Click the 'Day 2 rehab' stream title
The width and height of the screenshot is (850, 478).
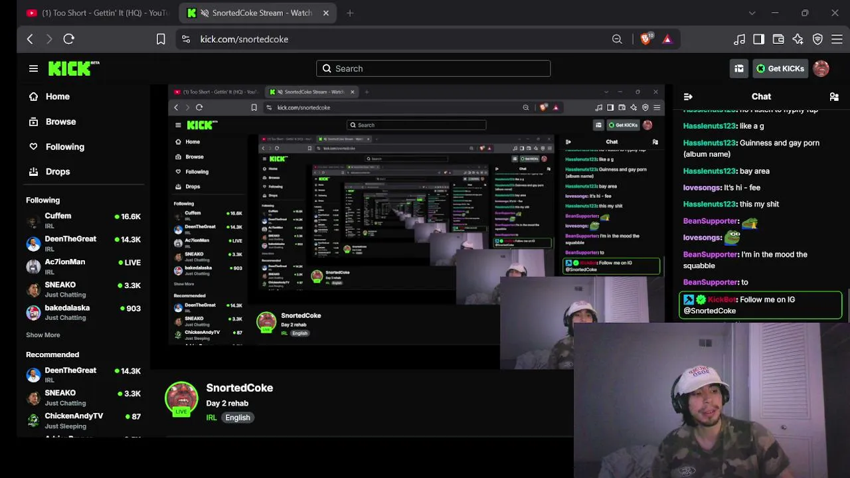(227, 403)
